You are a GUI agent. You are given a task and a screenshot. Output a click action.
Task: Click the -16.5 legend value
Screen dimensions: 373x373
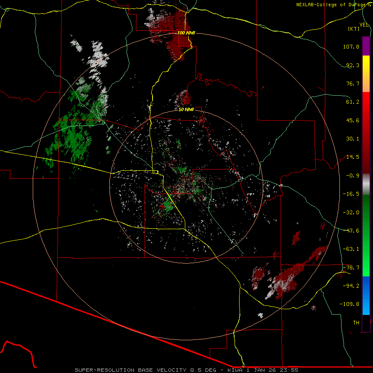(351, 194)
